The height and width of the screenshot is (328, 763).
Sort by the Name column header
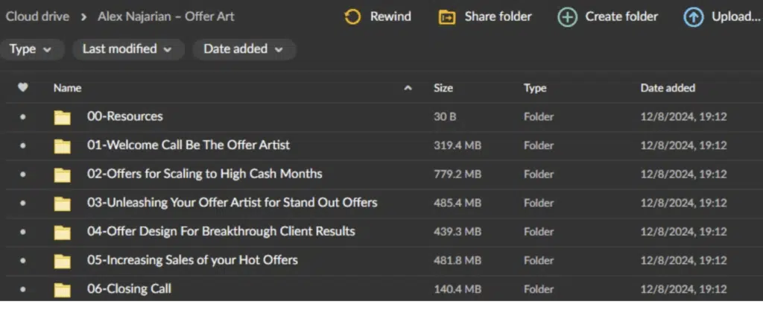pos(67,88)
